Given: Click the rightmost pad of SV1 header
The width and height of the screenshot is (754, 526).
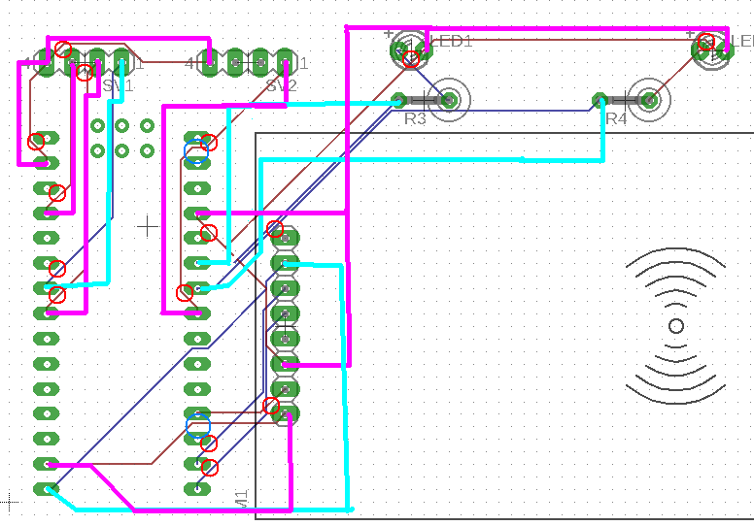Looking at the screenshot, I should (120, 63).
